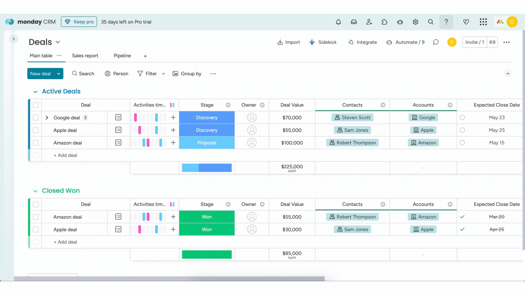Open the help question mark
Screen dimensions: 525x295
coord(446,22)
